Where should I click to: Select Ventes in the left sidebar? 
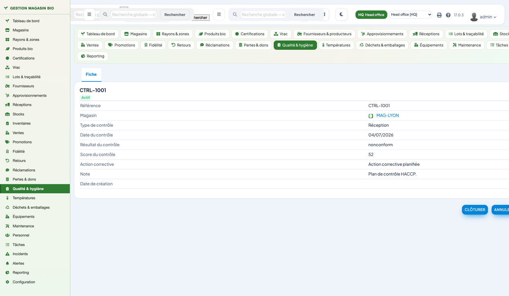pyautogui.click(x=35, y=133)
